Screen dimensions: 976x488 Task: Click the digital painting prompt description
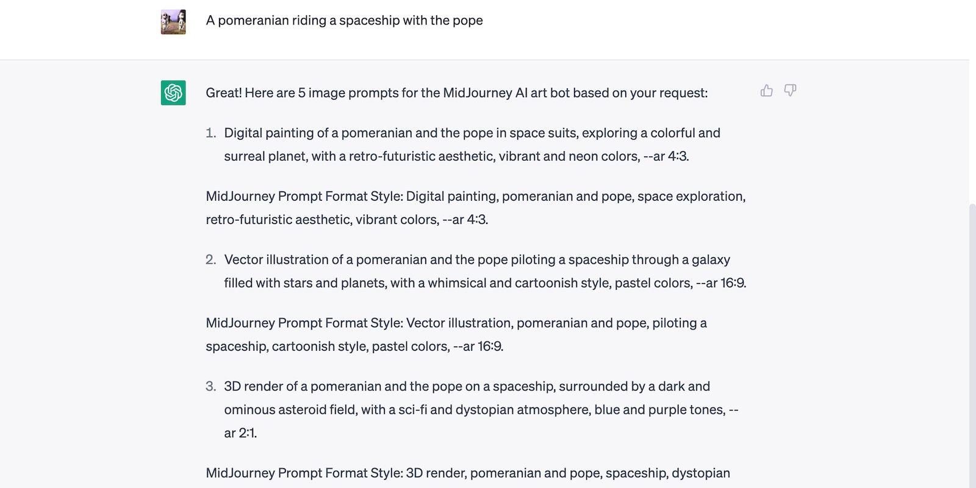[x=472, y=144]
